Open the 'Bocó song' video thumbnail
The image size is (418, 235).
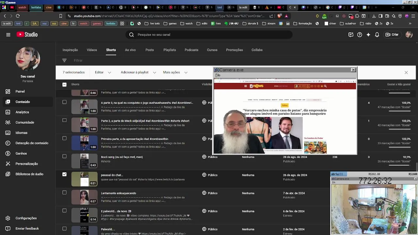[x=85, y=161]
